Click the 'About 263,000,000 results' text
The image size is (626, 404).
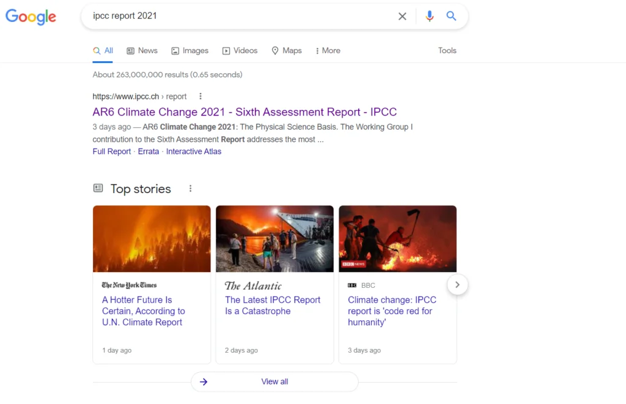tap(168, 75)
